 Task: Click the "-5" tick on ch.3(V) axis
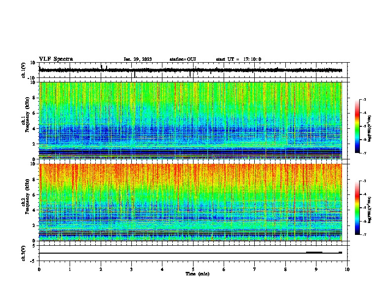[33, 261]
